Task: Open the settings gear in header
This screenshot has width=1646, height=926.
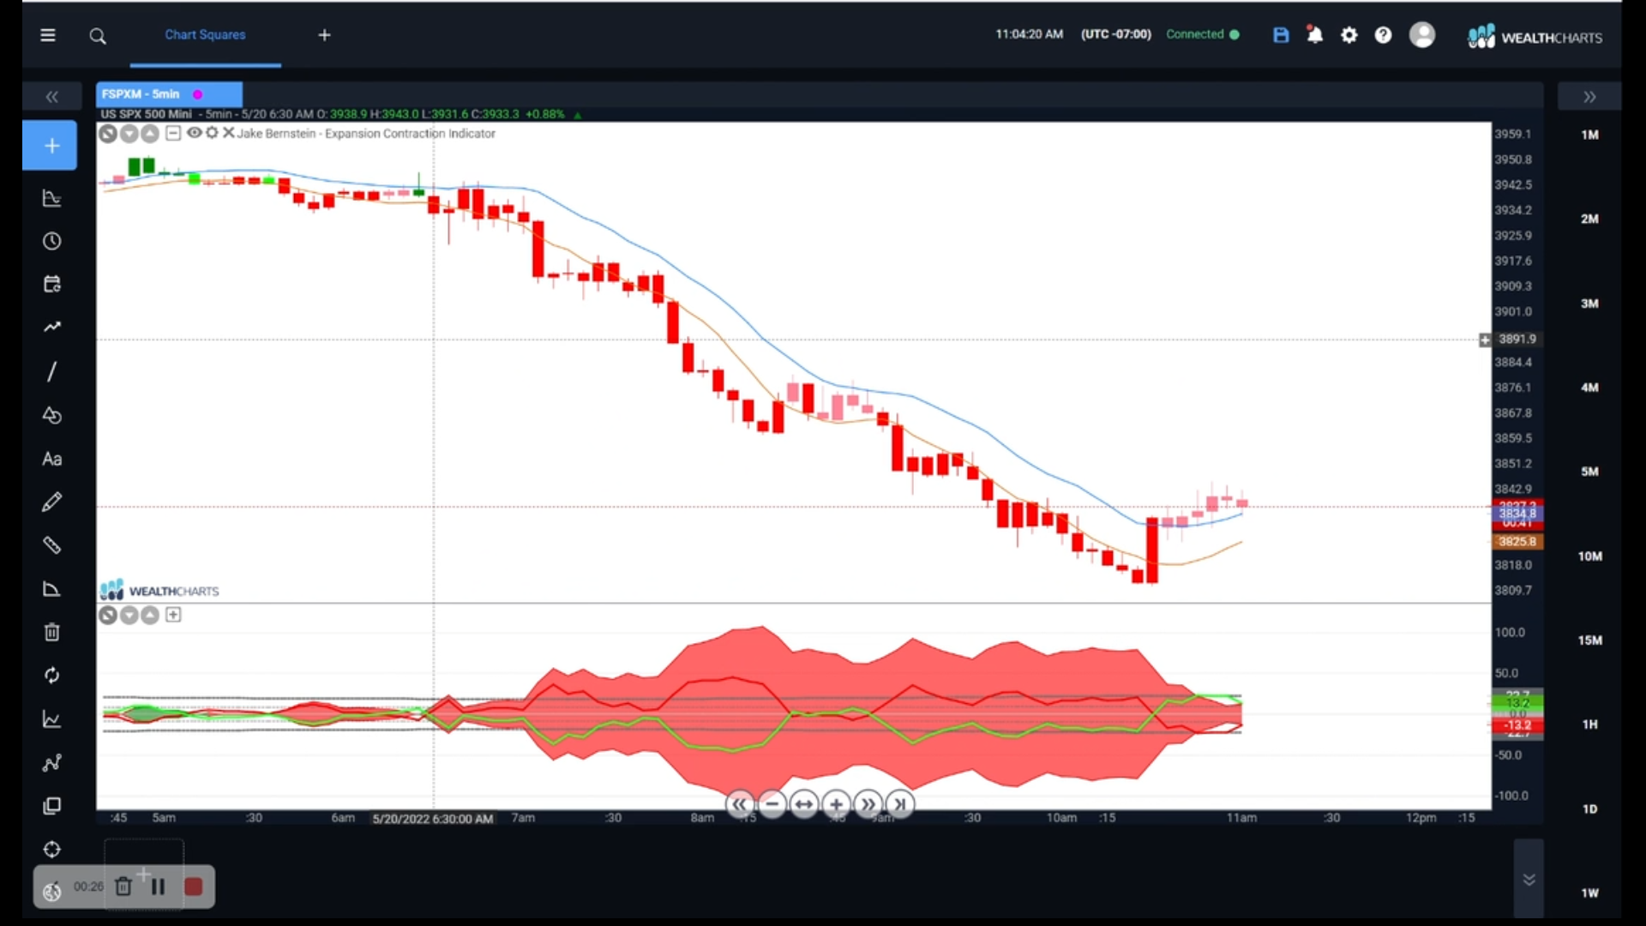Action: coord(1349,35)
